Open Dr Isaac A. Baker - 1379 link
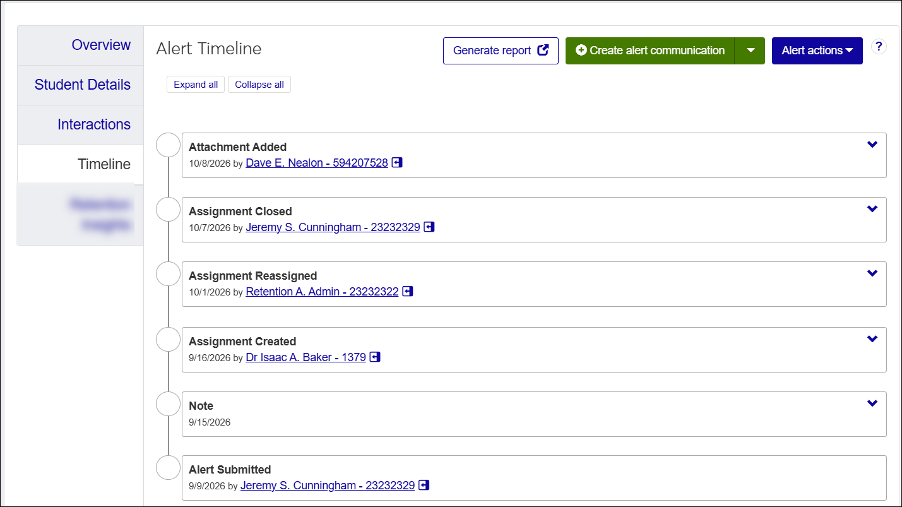The image size is (902, 507). click(x=306, y=357)
